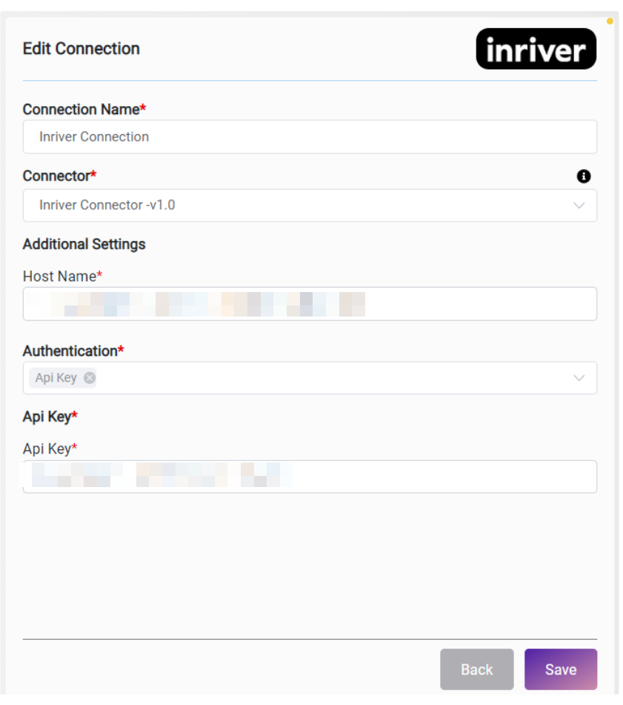The image size is (623, 705).
Task: Expand the Connector dropdown chevron
Action: (579, 205)
